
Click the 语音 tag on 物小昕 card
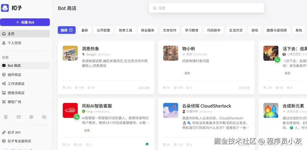tap(187, 73)
